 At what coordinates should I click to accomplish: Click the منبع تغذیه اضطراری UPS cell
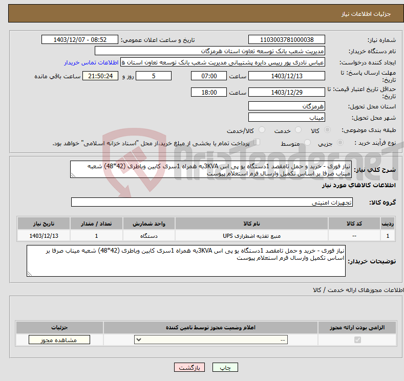[251, 236]
